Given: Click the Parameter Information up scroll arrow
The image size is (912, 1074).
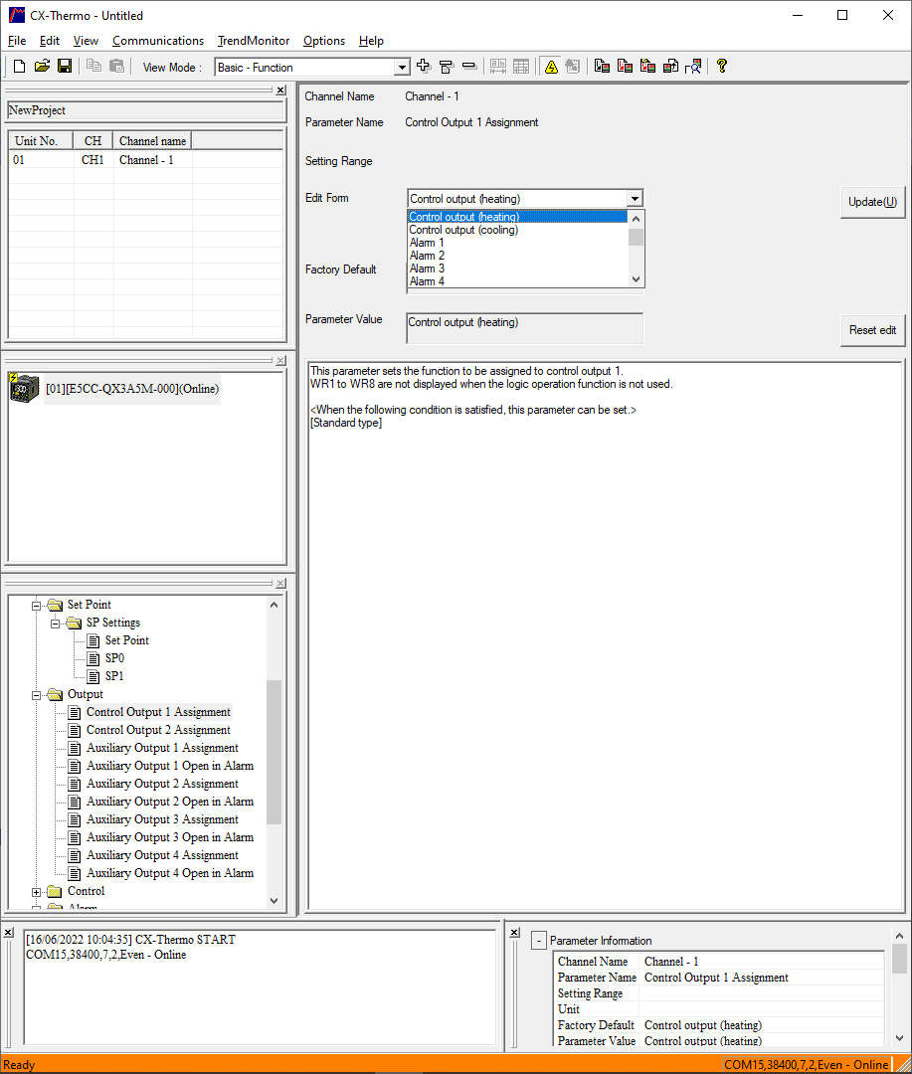Looking at the screenshot, I should (x=900, y=936).
